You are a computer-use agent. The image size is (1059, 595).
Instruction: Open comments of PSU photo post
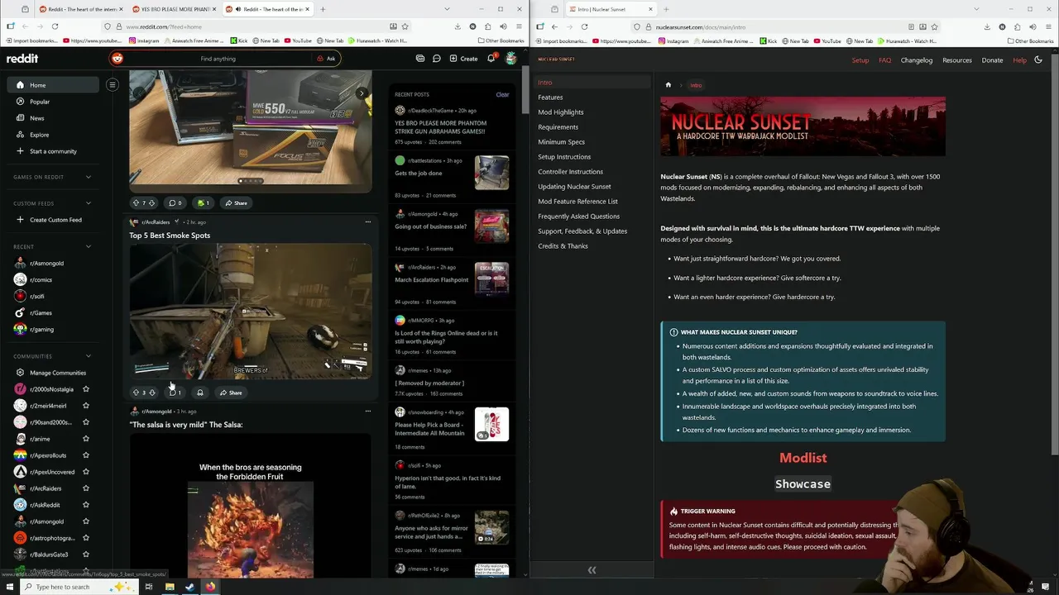coord(175,203)
